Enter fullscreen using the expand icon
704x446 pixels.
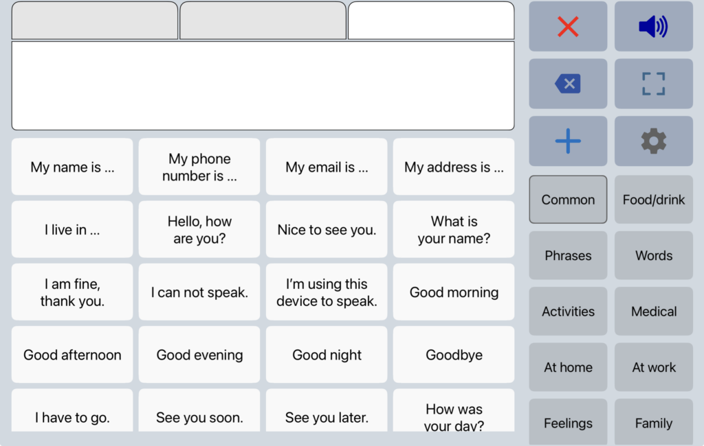click(653, 83)
